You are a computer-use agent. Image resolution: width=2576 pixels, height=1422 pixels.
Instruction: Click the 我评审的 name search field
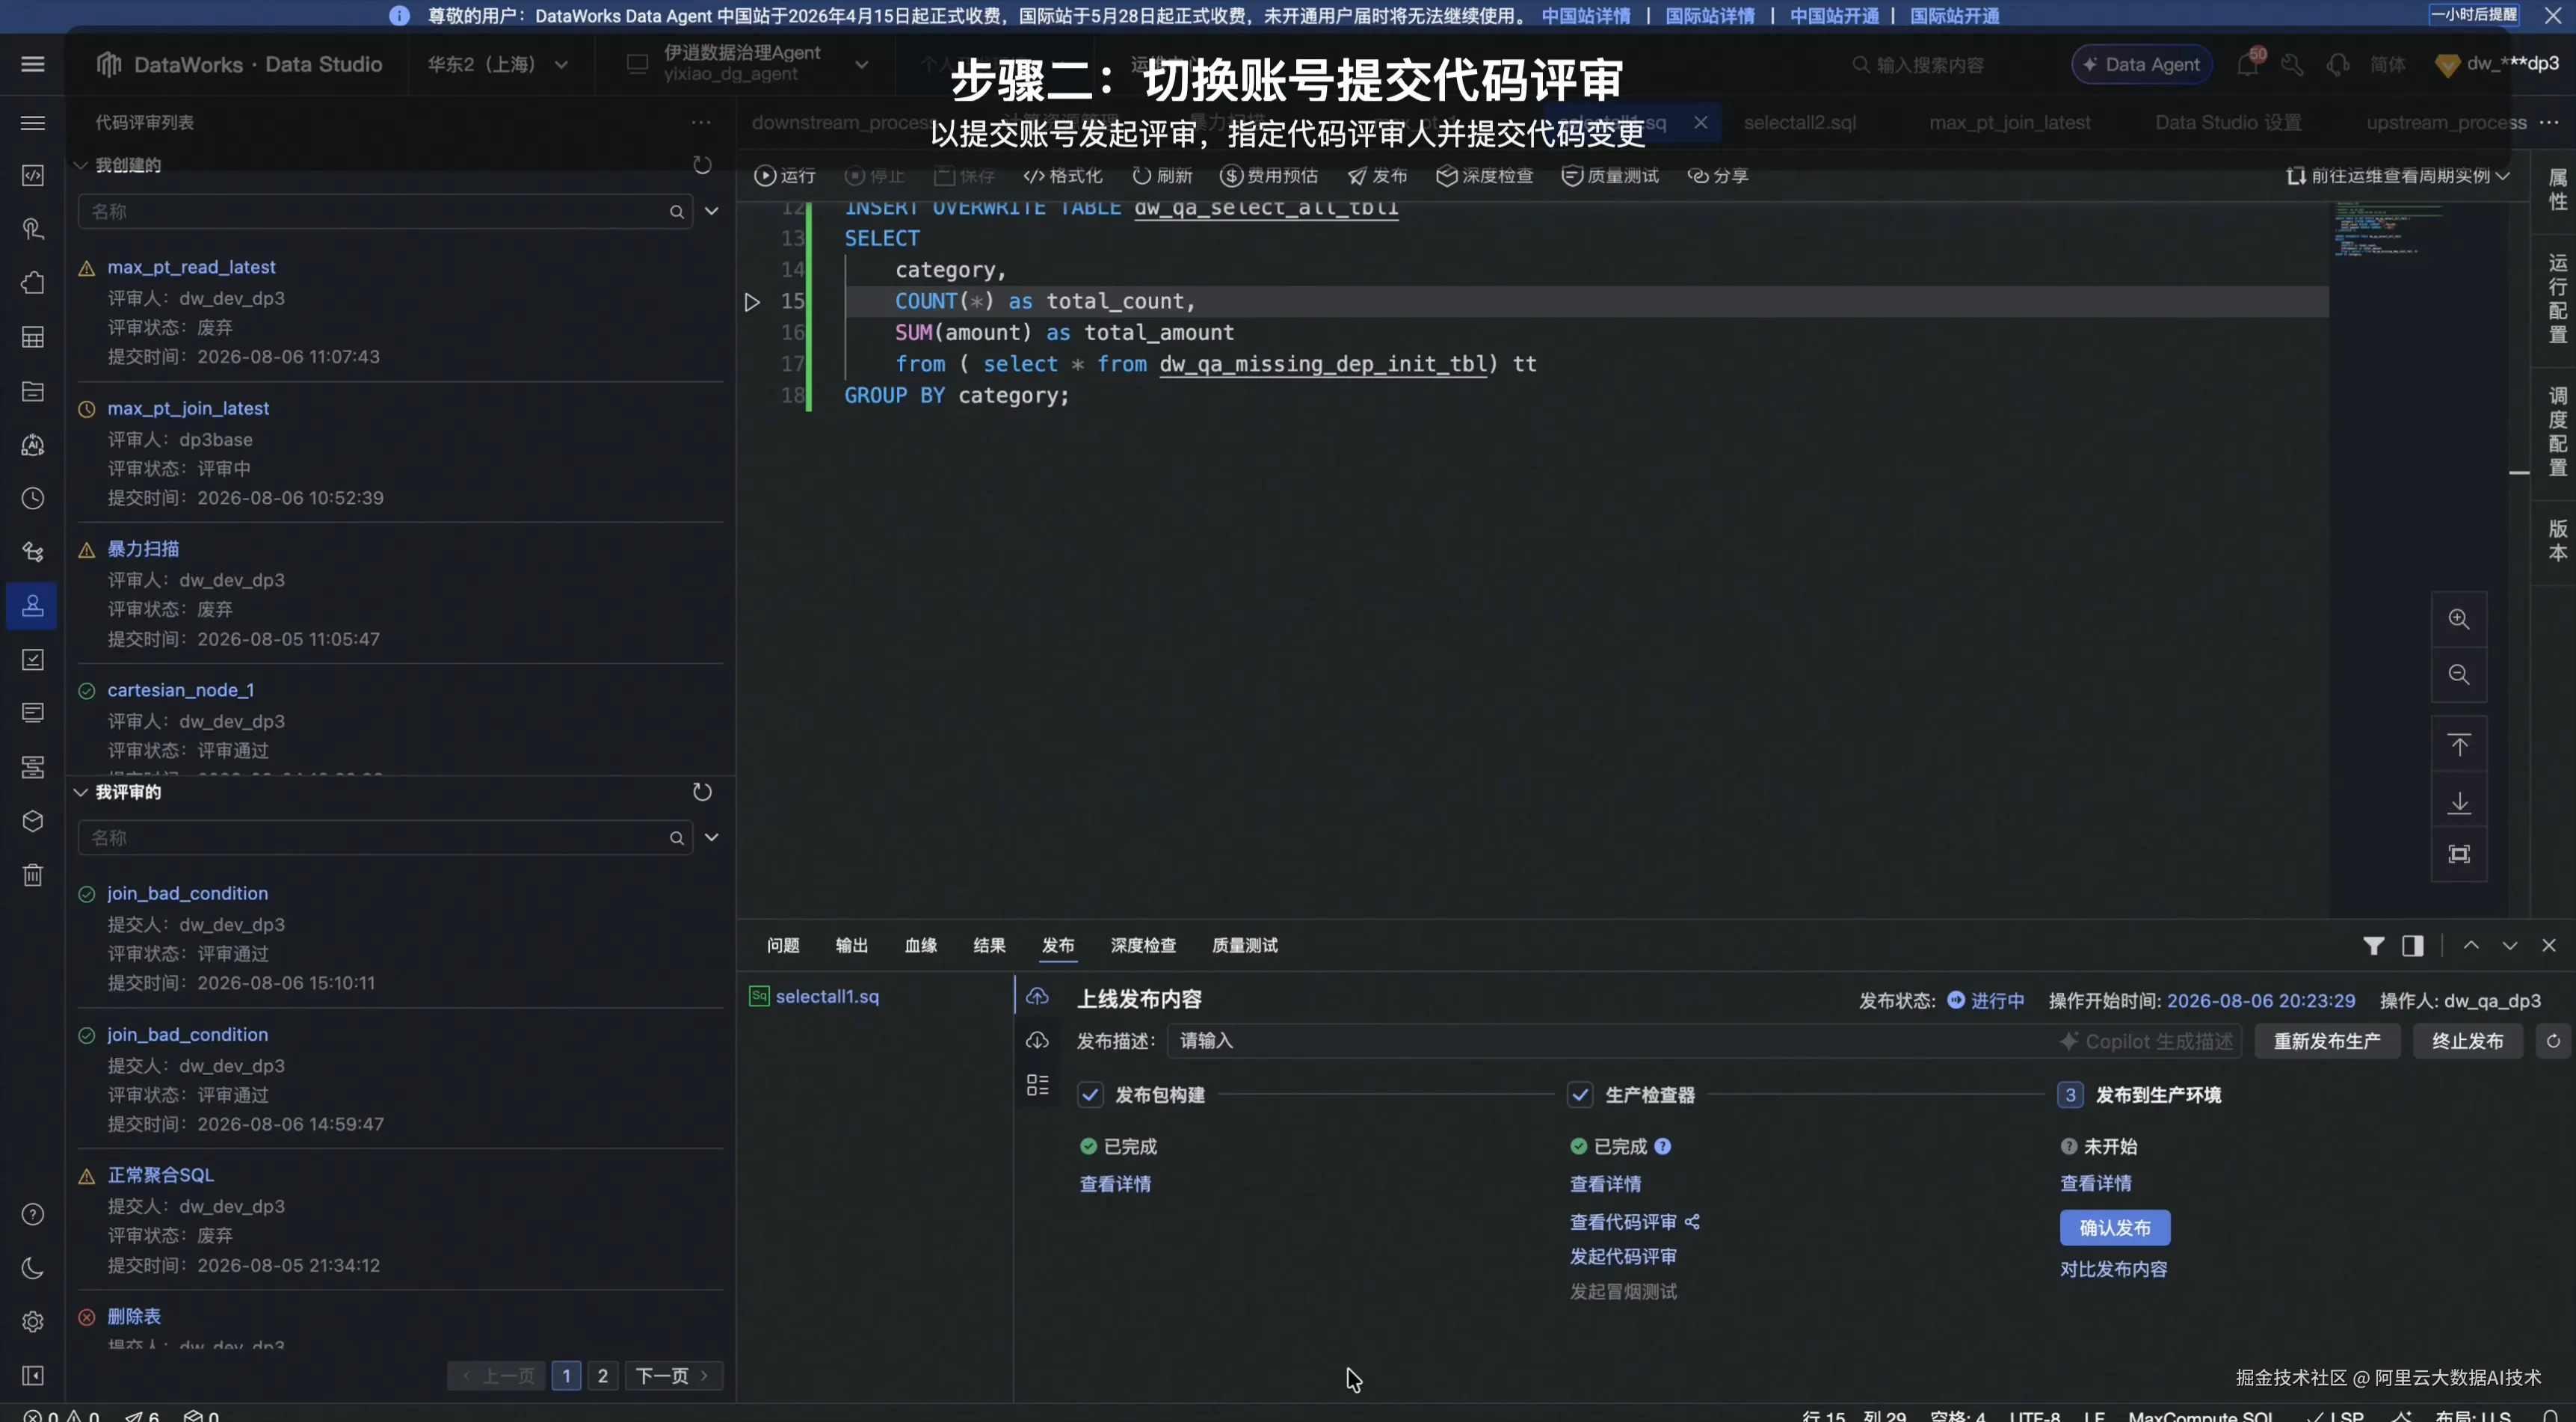385,837
